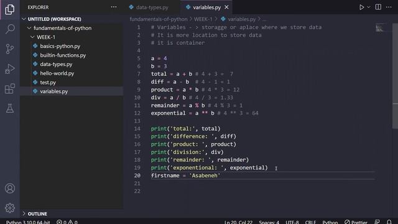Open builtin-functions.py file
The width and height of the screenshot is (398, 224).
click(63, 55)
